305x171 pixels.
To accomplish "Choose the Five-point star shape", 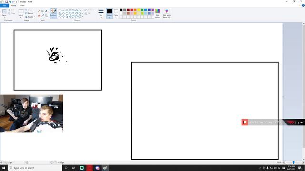I will coord(67,17).
